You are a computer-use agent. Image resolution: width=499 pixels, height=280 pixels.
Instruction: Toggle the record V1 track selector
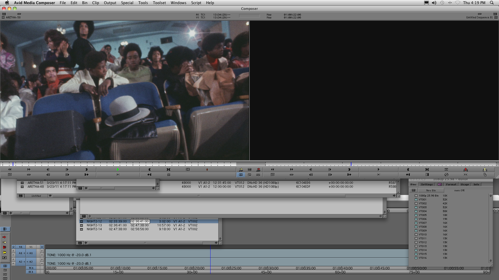(31, 247)
